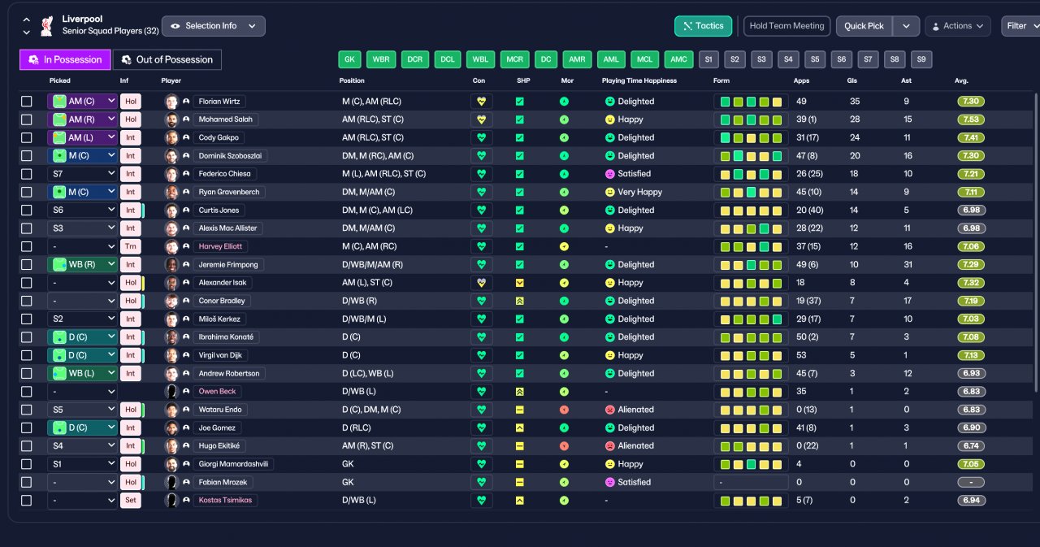Select the checkbox for Dominik Szoboszlai
The height and width of the screenshot is (547, 1040).
pos(27,156)
